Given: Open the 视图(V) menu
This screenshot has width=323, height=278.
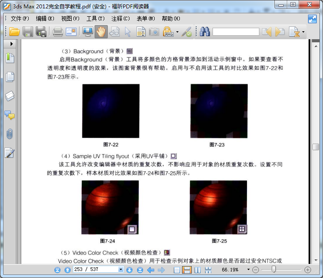Looking at the screenshot, I should [x=70, y=19].
